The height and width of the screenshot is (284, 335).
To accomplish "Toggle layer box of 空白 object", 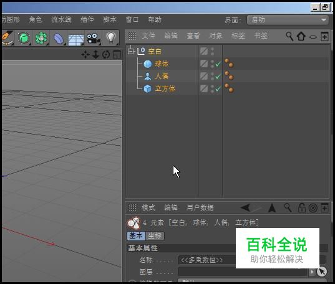I will pos(204,51).
